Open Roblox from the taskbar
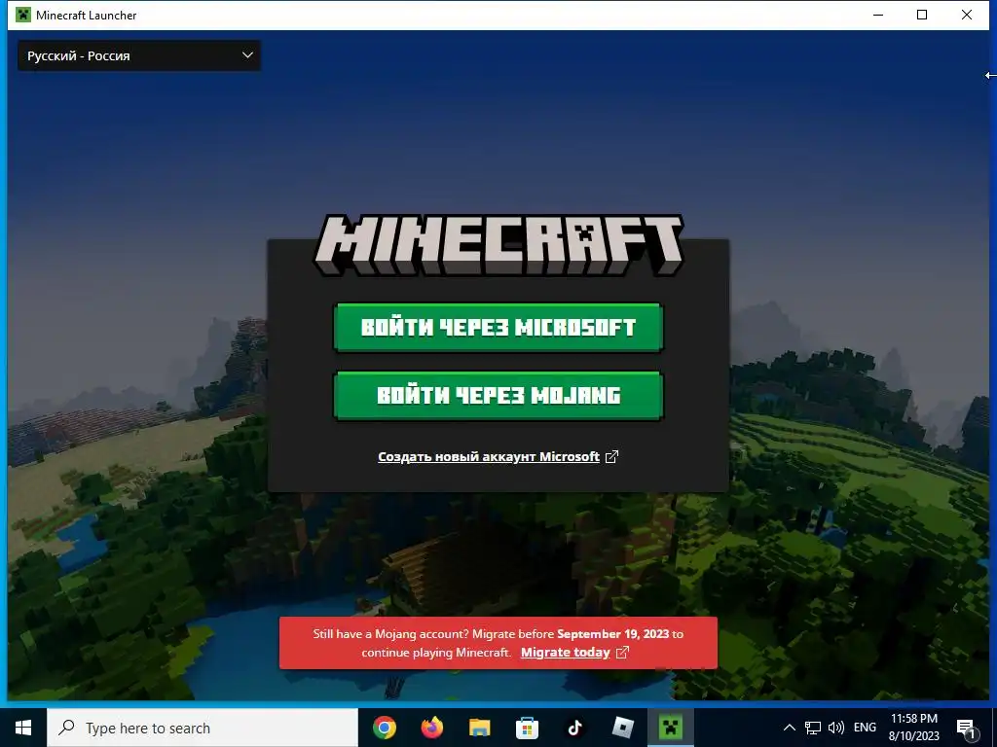The image size is (997, 747). [x=622, y=728]
